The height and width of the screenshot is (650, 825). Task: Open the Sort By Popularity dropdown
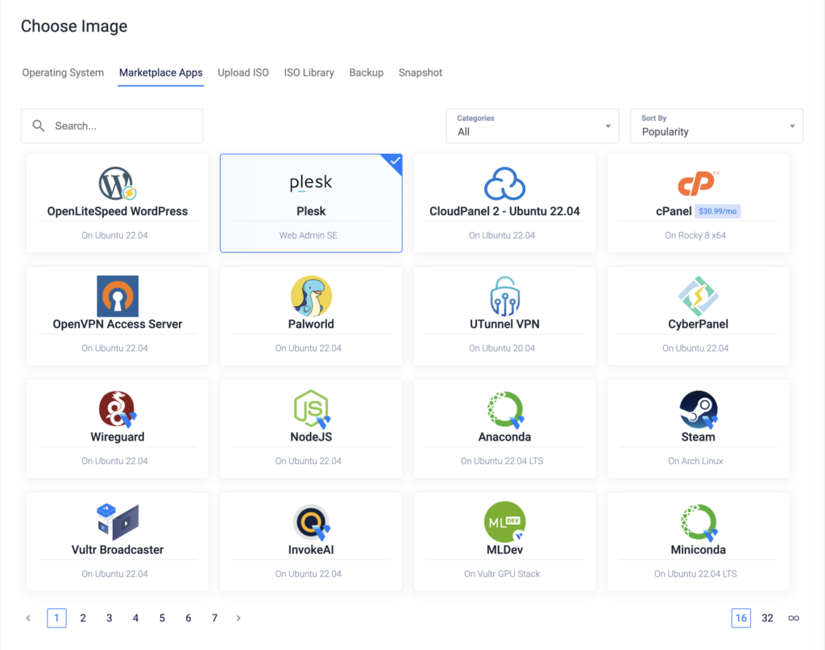pos(716,126)
